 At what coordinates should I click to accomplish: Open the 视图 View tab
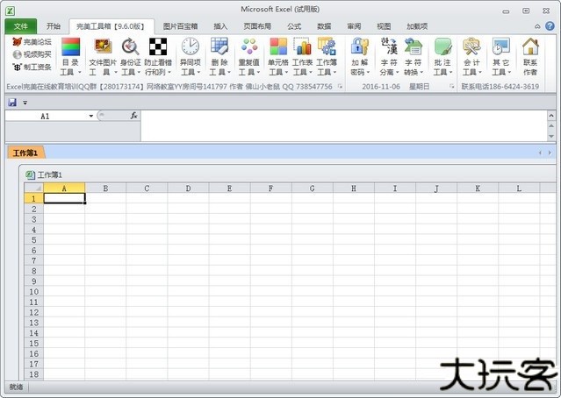point(384,26)
